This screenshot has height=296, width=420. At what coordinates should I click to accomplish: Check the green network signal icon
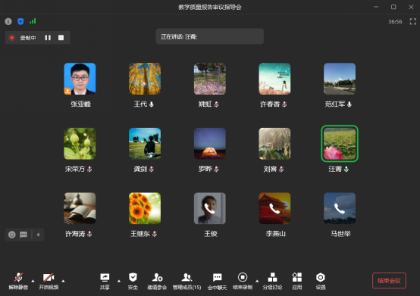coord(33,21)
